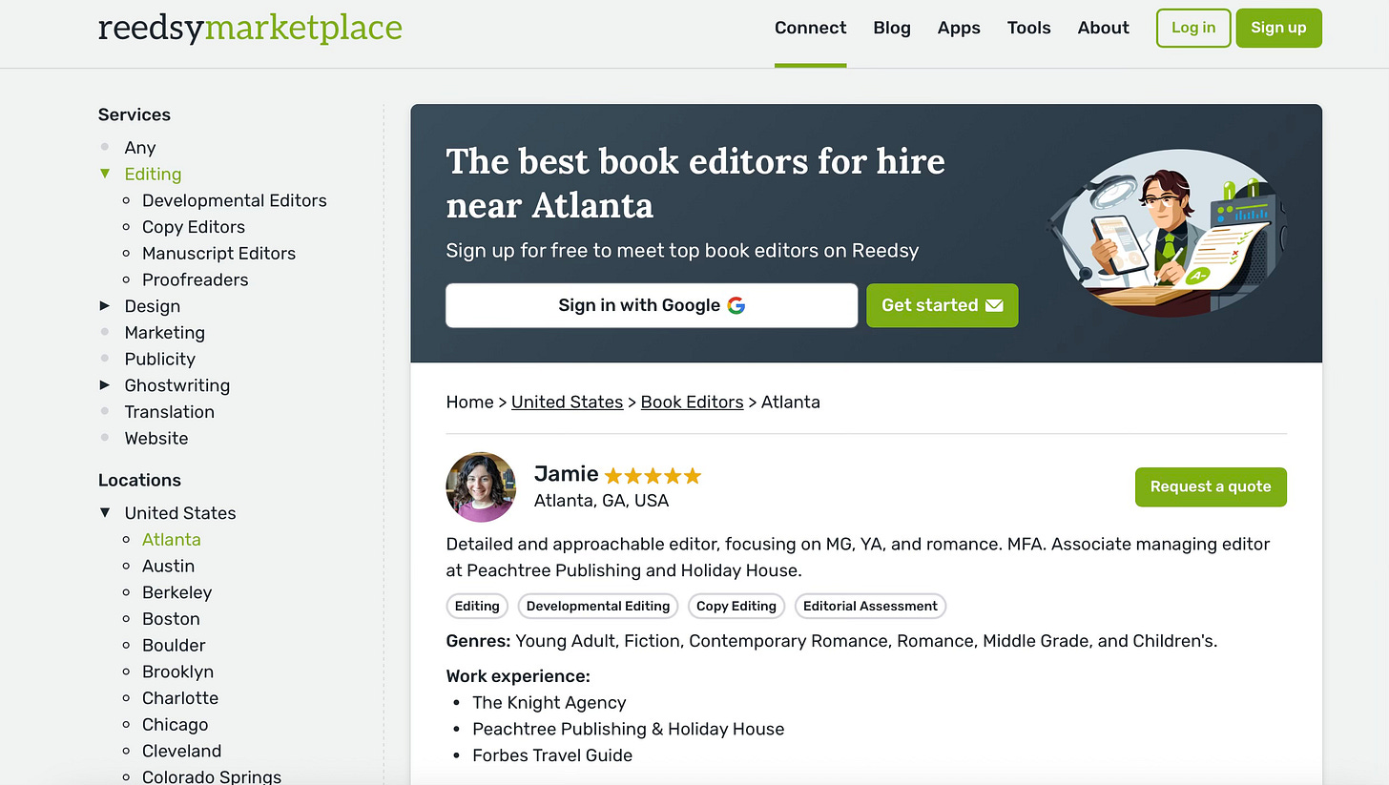Open Book Editors breadcrumb link
The height and width of the screenshot is (785, 1389).
tap(692, 403)
